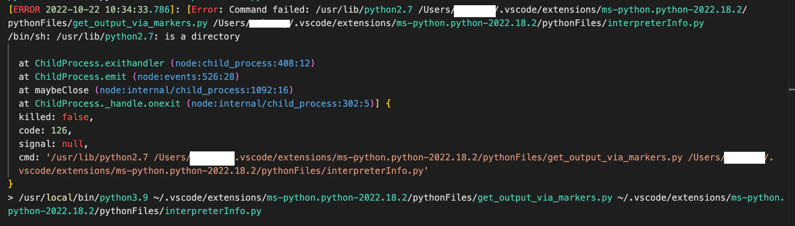
Task: Click the 'cmd:' property label
Action: click(29, 157)
